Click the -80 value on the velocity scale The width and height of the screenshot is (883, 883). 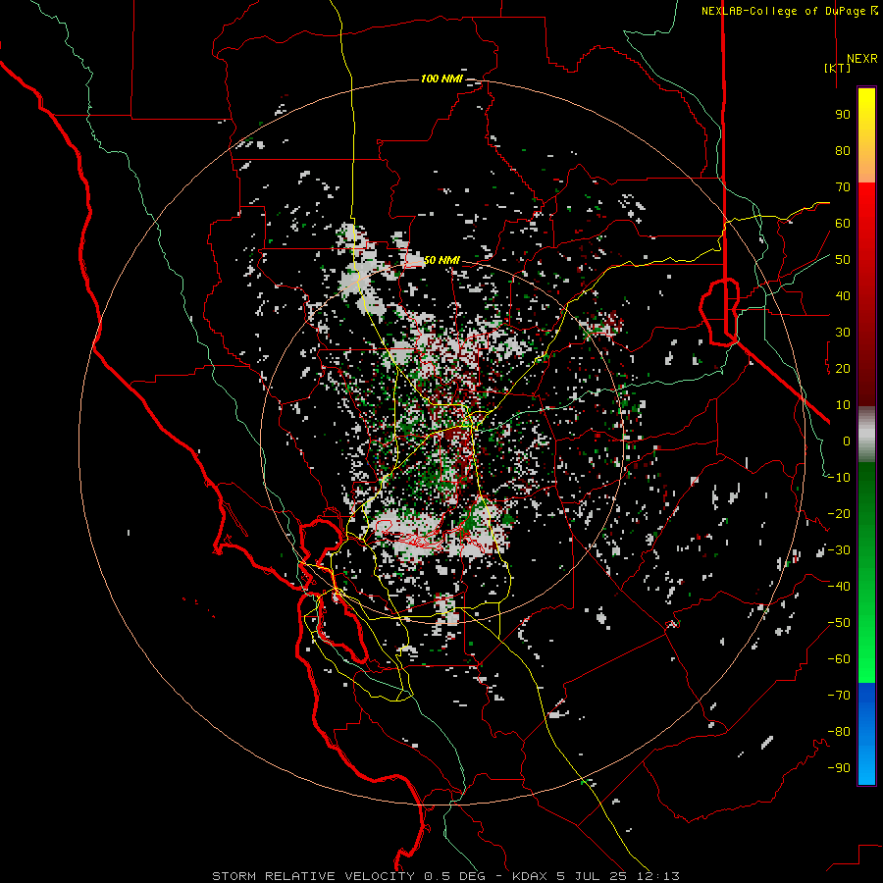click(839, 732)
